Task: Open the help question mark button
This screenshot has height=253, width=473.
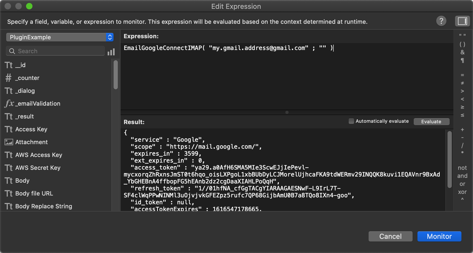Action: click(441, 21)
